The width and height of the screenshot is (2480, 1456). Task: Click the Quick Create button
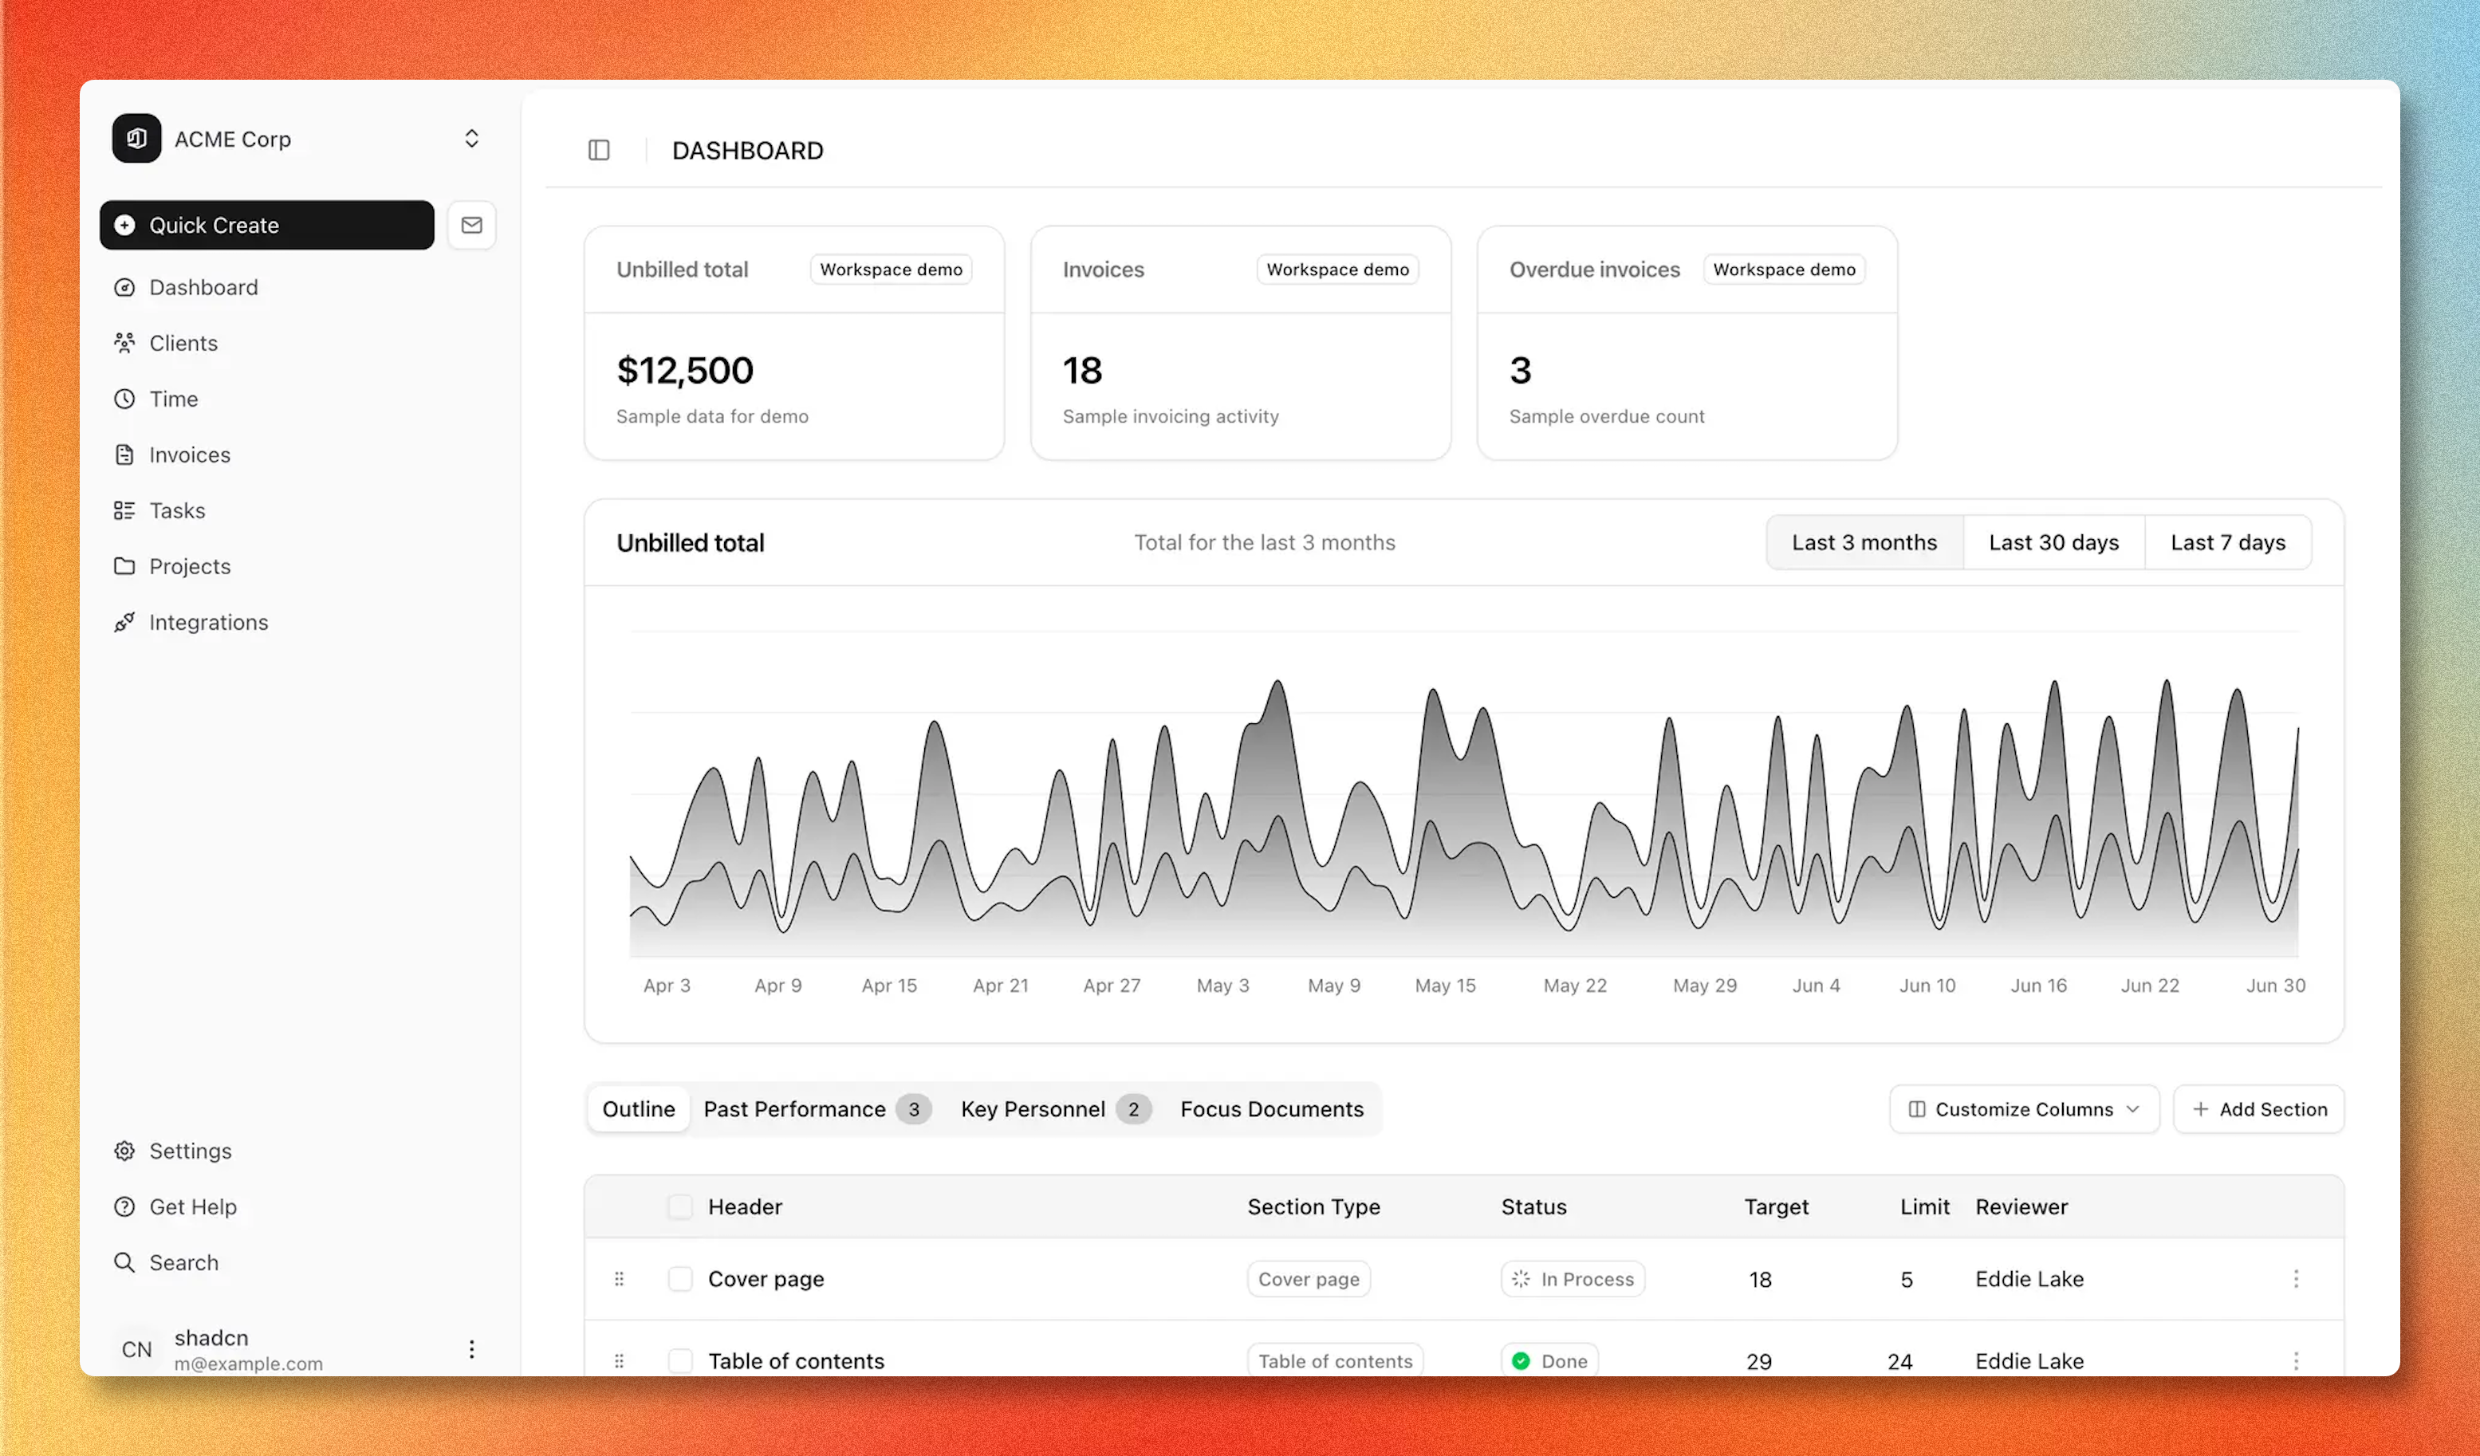(x=266, y=226)
